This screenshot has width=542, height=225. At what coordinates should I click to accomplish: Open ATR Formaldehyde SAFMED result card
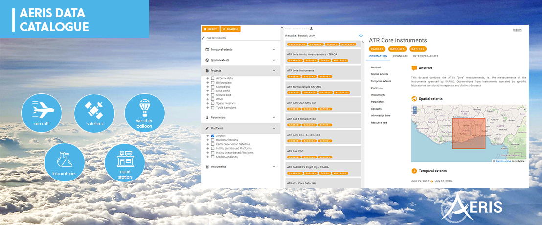(x=322, y=89)
